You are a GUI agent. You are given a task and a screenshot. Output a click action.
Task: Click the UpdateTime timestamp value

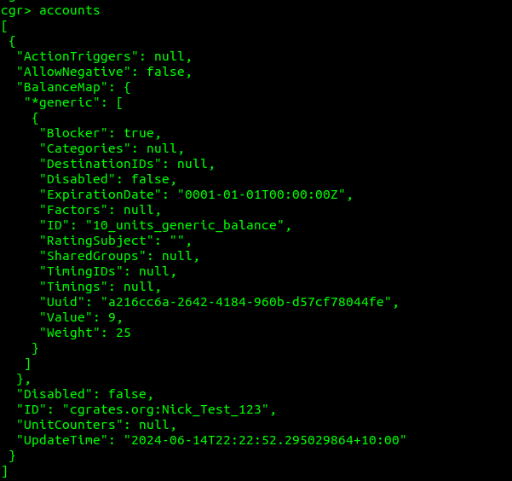pos(265,440)
